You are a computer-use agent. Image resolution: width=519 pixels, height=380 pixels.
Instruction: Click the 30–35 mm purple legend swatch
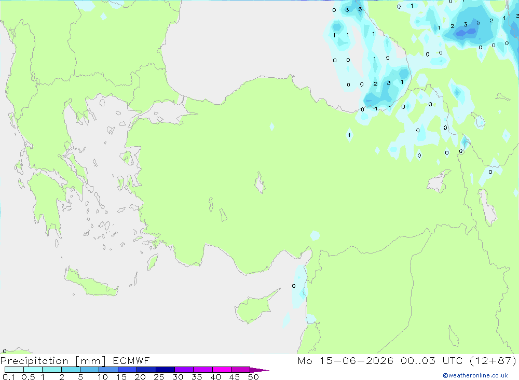184,370
